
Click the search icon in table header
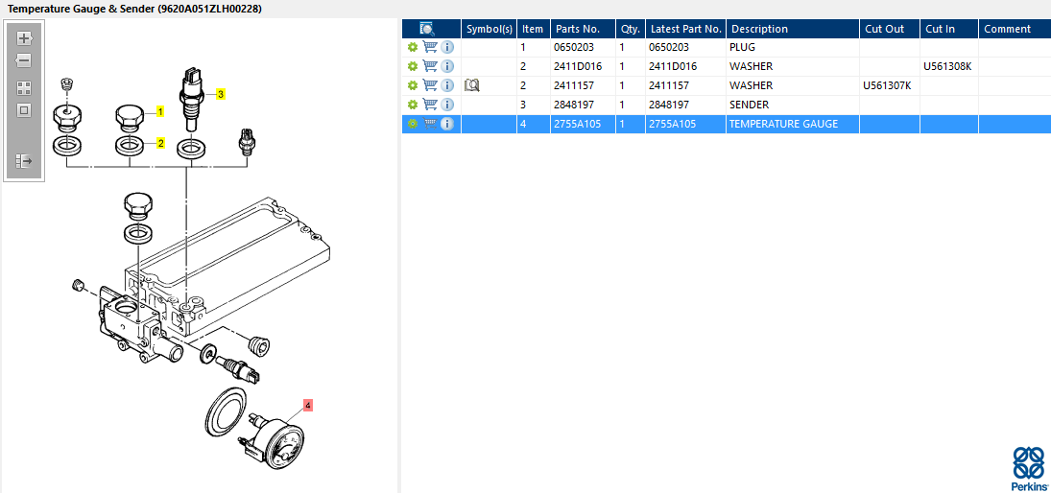pos(427,29)
